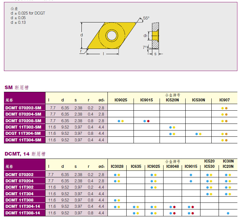This screenshot has height=220, width=242.
Task: Click the red dot under IC8048 in row DCMT 11T304-14
Action: tap(174, 207)
